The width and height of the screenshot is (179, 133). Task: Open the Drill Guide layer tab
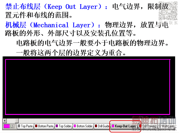(x=102, y=126)
